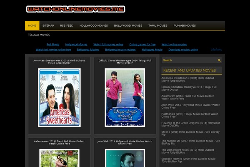Click the WatchOnlineMovies.me site logo
The height and width of the screenshot is (167, 250).
[75, 9]
